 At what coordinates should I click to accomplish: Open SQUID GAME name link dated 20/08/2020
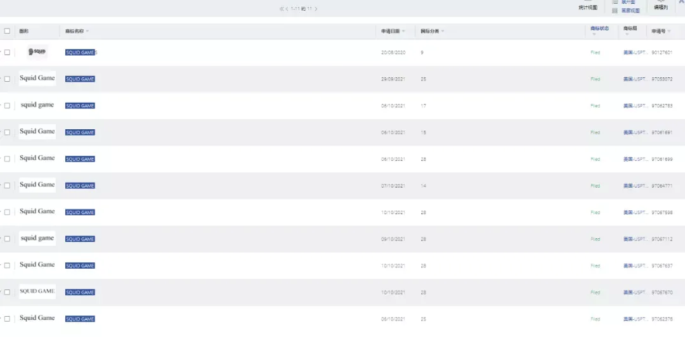[81, 53]
